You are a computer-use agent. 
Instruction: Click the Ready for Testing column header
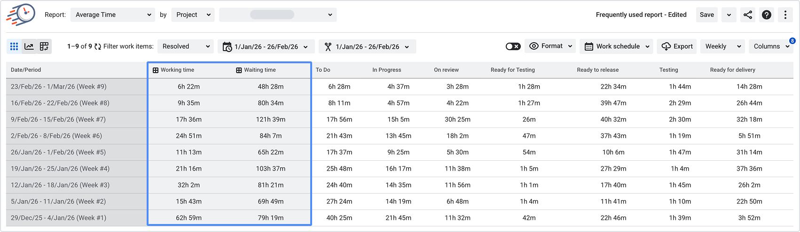tap(513, 70)
